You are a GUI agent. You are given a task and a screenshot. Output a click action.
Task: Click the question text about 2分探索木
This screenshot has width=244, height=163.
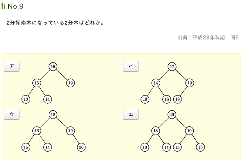tap(55, 23)
